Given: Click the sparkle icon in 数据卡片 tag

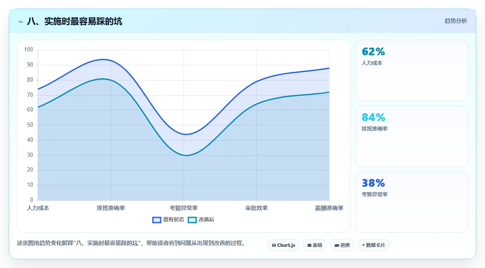Looking at the screenshot, I should [363, 245].
